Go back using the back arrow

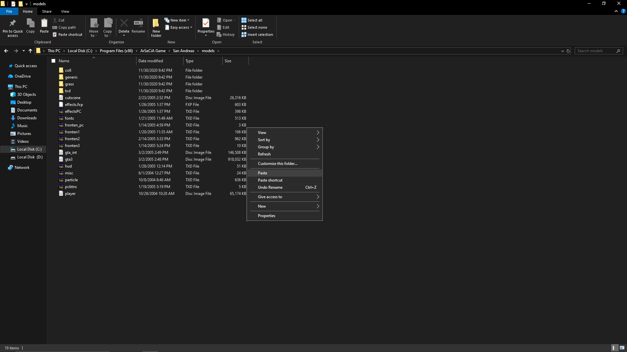[6, 51]
